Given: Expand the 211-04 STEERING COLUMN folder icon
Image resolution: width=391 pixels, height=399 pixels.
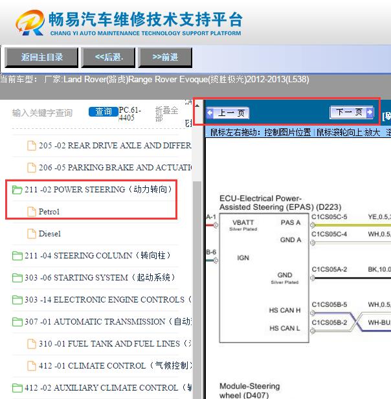Looking at the screenshot, I should (17, 256).
